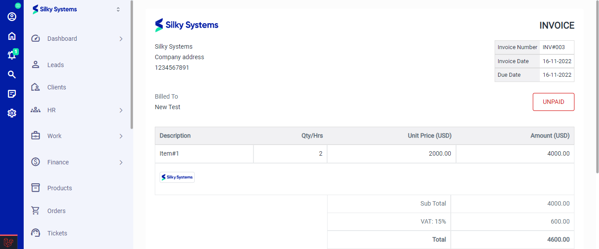
Task: Click the Amount (USD) column header
Action: (x=550, y=136)
